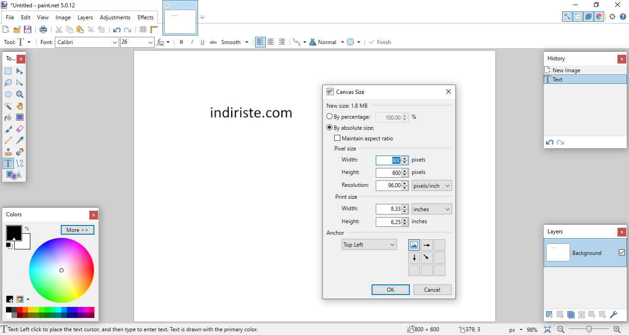
Task: Open the font size dropdown
Action: point(150,42)
